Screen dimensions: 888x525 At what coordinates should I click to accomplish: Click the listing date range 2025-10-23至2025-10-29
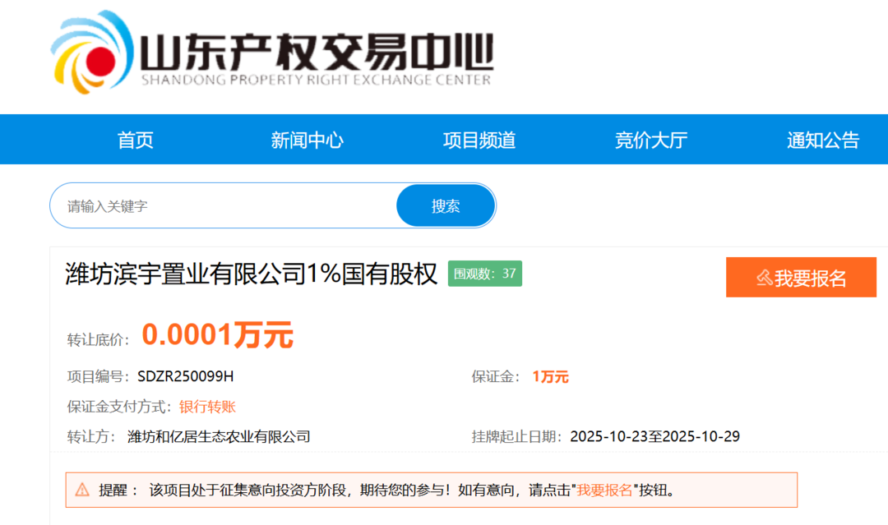point(654,436)
